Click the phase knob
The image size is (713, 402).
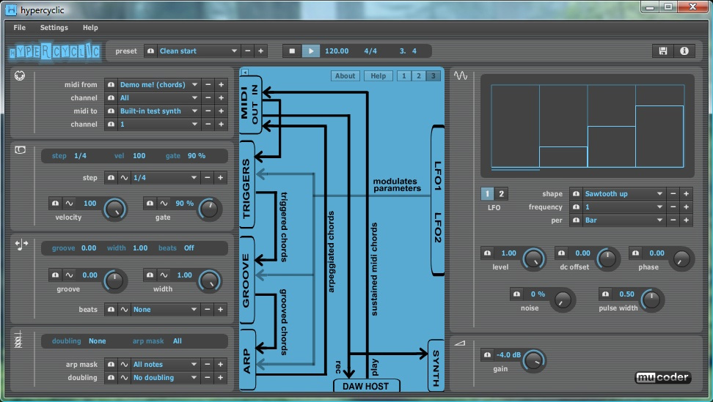tap(681, 259)
